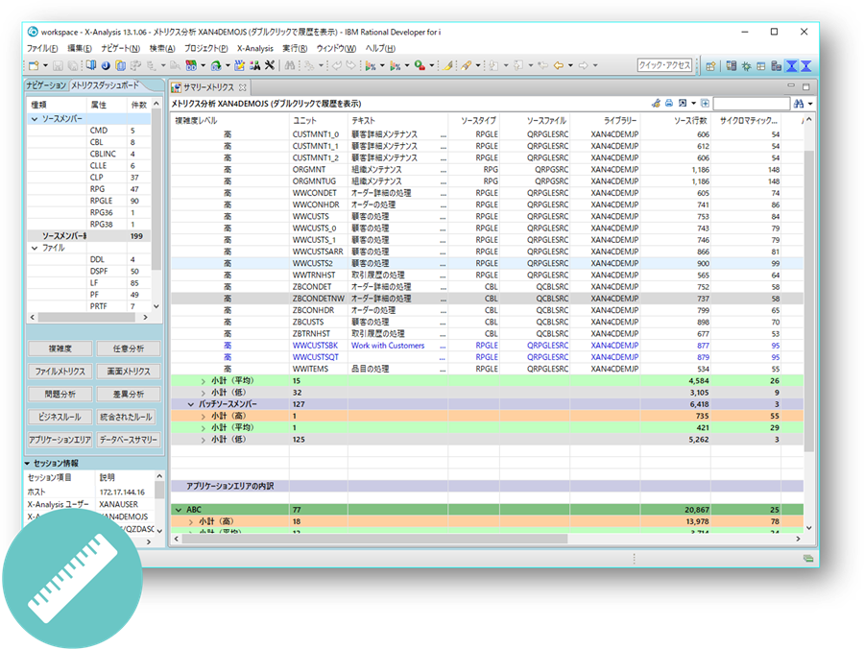The image size is (864, 649).
Task: Click the データベースサマリー button
Action: tap(129, 440)
